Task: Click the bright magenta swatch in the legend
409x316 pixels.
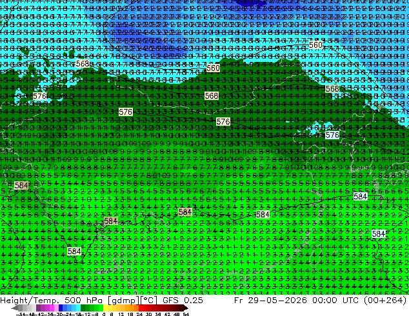Action: point(52,308)
